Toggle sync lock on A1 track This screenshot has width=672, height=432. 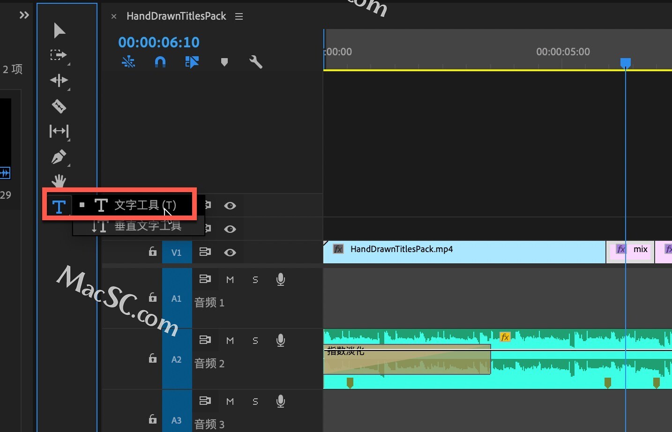(x=205, y=279)
